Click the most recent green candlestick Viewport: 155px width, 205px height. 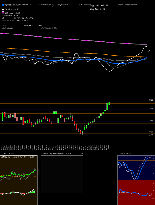109,103
